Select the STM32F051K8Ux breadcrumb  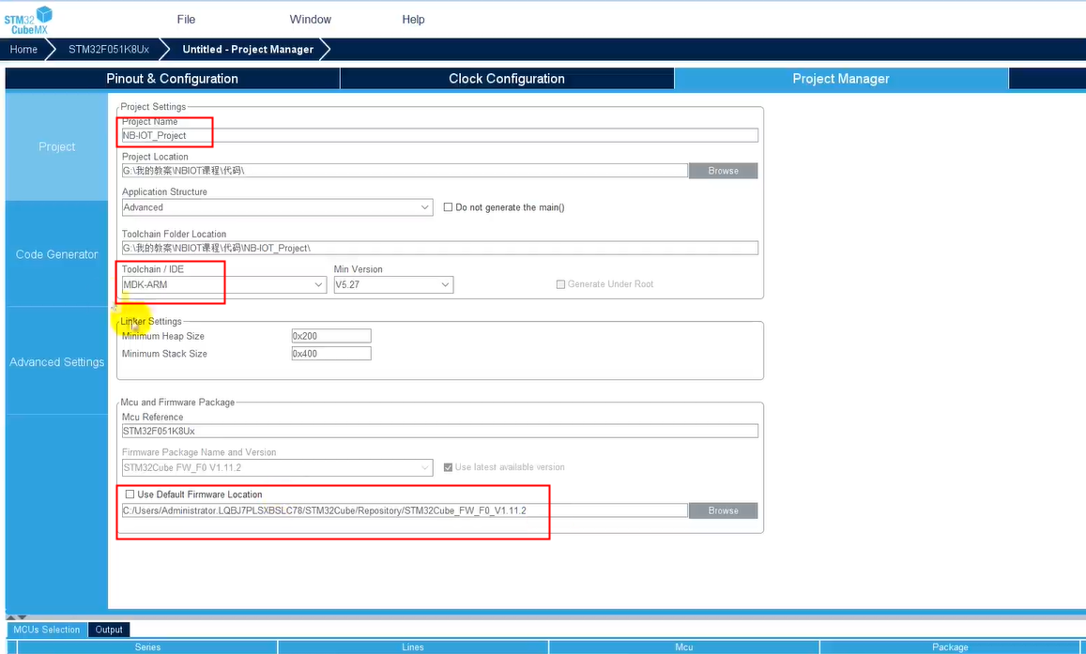pos(108,49)
